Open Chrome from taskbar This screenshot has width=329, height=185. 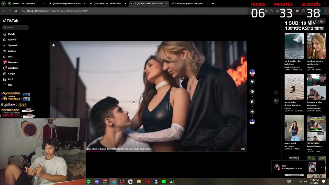pos(114,182)
